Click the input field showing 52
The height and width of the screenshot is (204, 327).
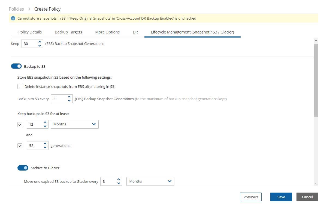point(38,146)
